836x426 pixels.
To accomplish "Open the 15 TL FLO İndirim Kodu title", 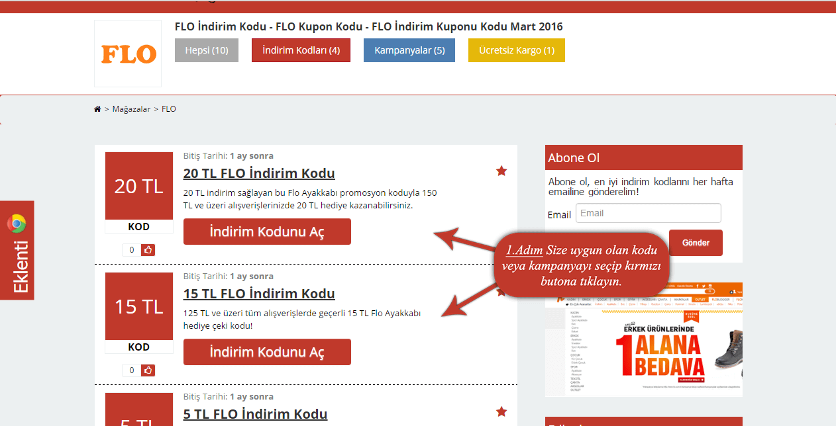I will click(259, 294).
